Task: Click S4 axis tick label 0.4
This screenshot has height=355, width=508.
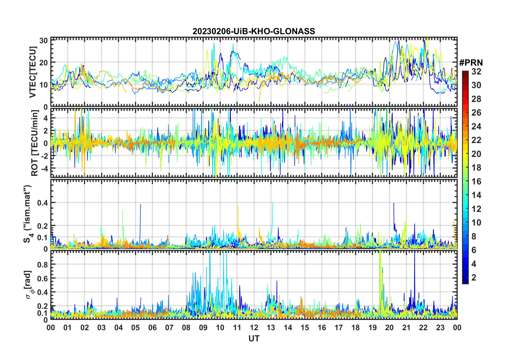Action: [x=42, y=203]
